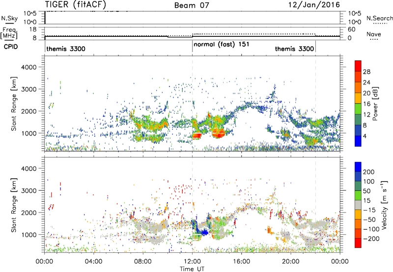Pick the blue bottom segment of power colorbar
This screenshot has height=272, width=393.
click(x=358, y=141)
